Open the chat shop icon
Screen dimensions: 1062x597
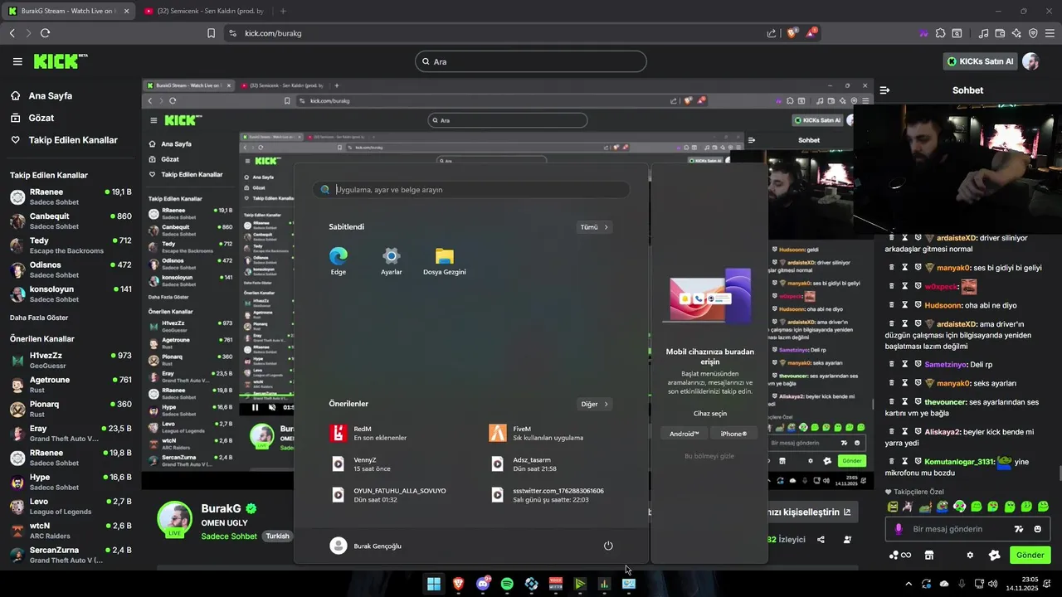[929, 556]
